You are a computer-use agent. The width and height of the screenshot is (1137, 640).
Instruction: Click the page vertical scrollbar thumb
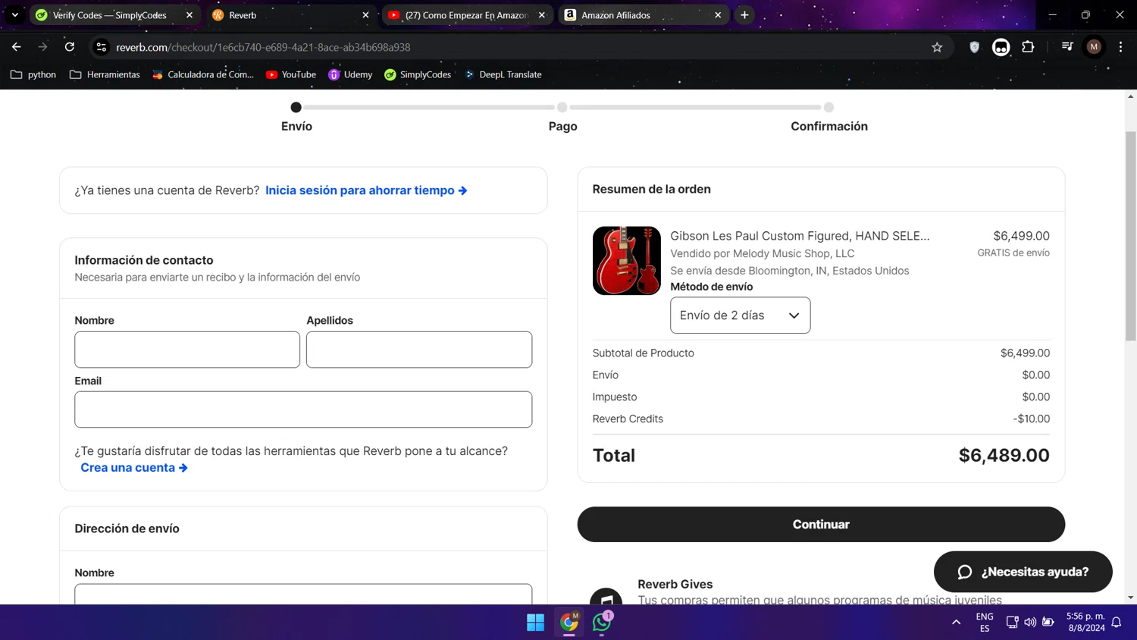pos(1130,236)
